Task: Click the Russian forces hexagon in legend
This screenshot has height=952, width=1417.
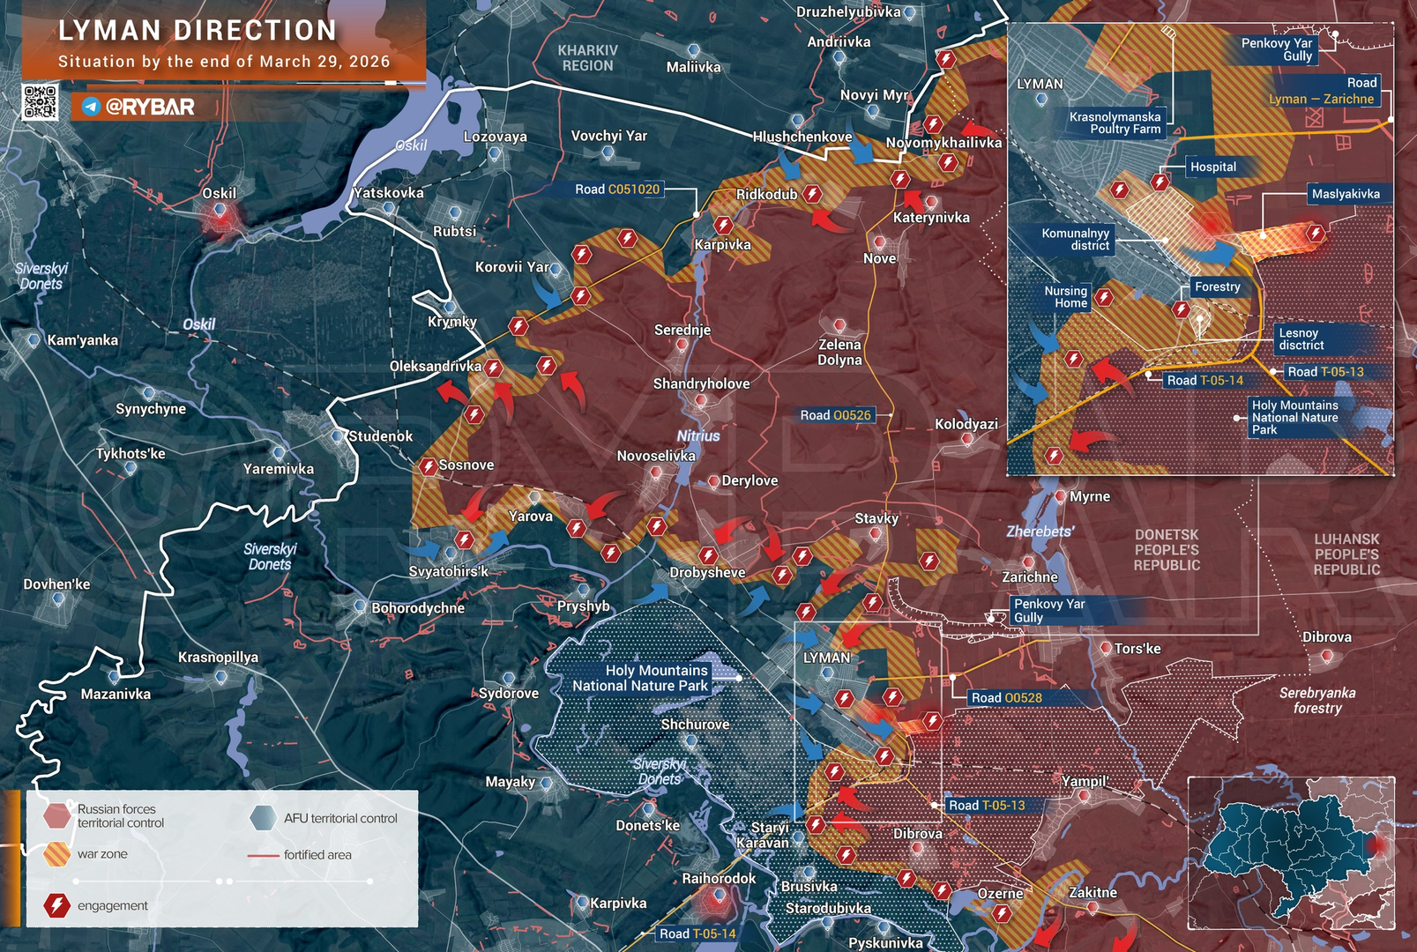Action: pyautogui.click(x=57, y=815)
